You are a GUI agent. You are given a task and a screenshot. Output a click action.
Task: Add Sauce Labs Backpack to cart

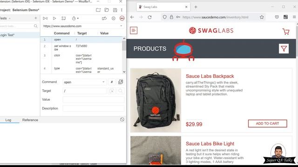pos(267,123)
